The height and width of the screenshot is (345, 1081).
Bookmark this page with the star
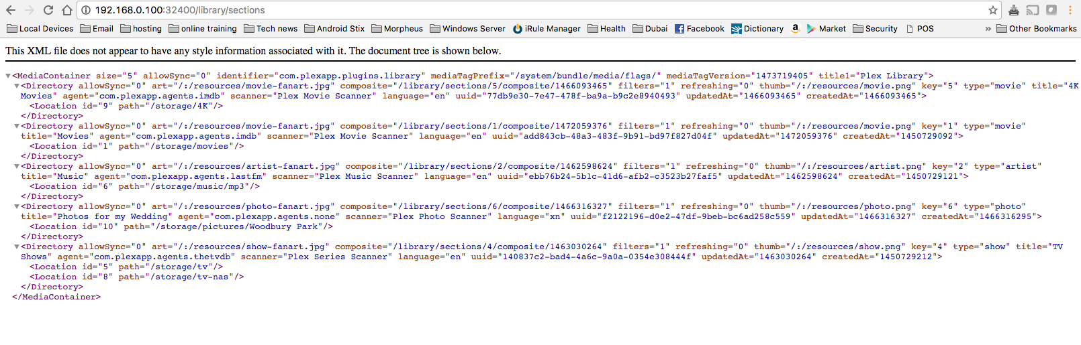pyautogui.click(x=993, y=10)
